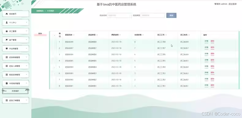Click the card icon for 供应商管理

pos(7,49)
